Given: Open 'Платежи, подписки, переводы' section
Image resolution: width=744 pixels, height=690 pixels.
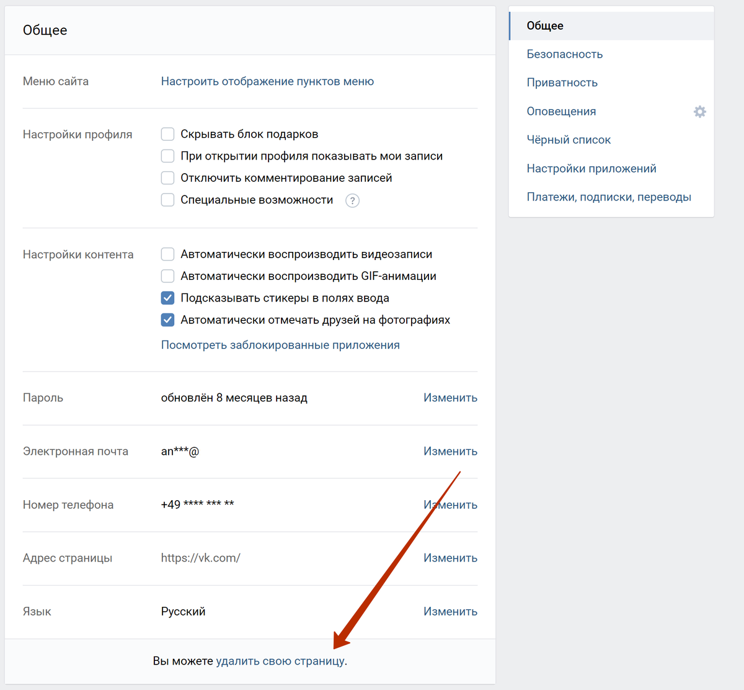Looking at the screenshot, I should (608, 197).
